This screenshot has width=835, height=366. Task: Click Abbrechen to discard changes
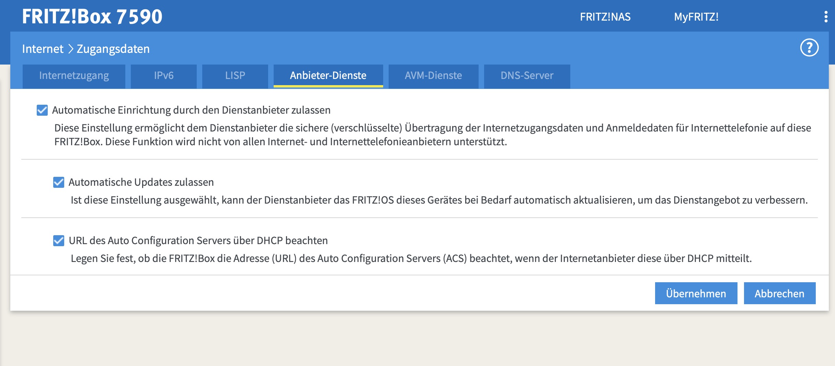coord(779,293)
